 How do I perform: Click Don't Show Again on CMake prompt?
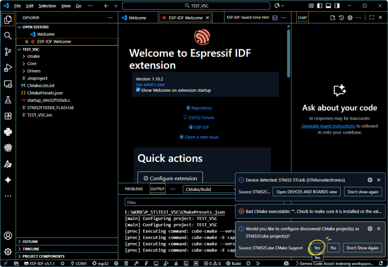click(363, 248)
